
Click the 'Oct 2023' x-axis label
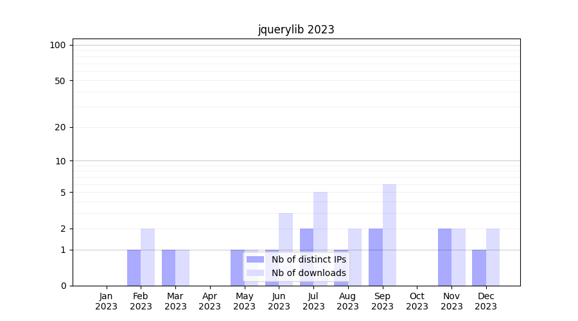coord(417,301)
